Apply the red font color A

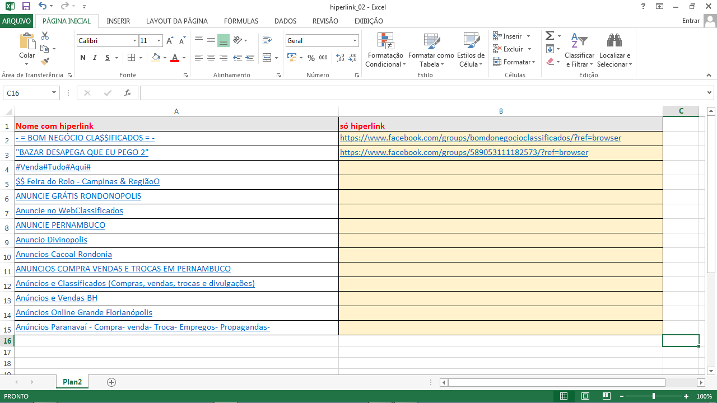coord(175,58)
